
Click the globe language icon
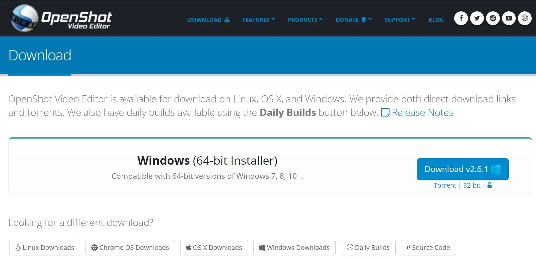525,18
